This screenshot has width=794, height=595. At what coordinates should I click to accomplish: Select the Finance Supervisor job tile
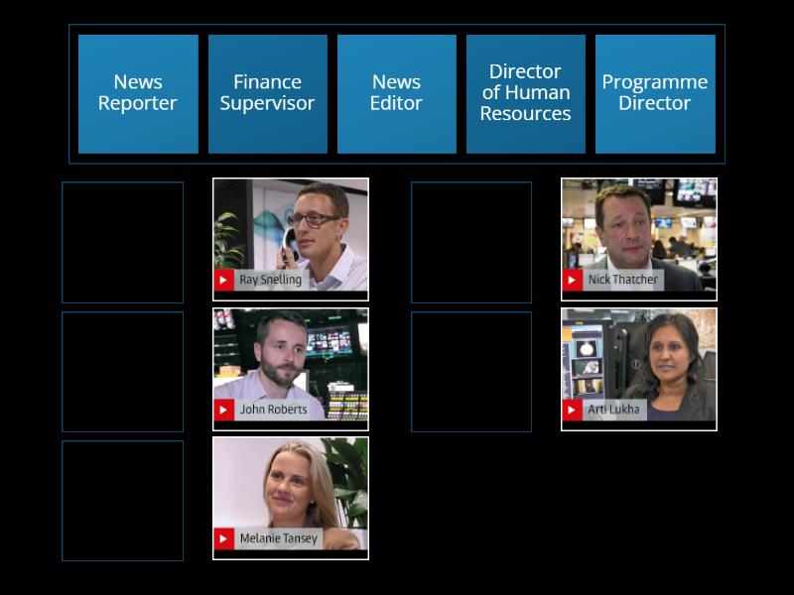(x=267, y=94)
